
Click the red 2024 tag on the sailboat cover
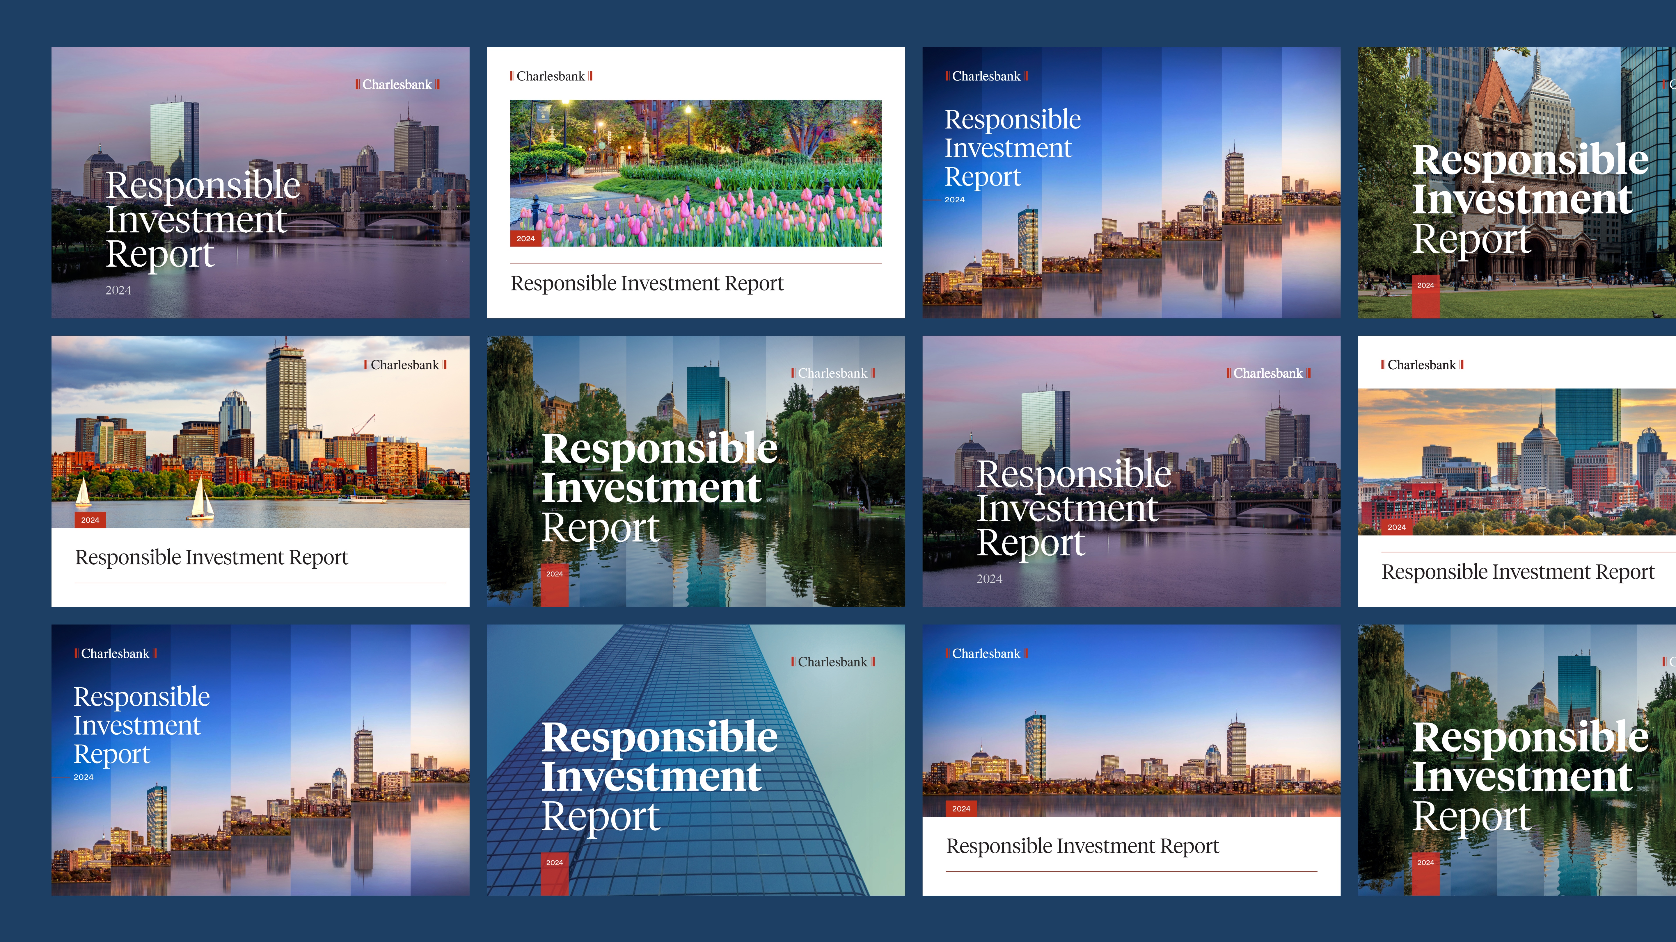(90, 520)
